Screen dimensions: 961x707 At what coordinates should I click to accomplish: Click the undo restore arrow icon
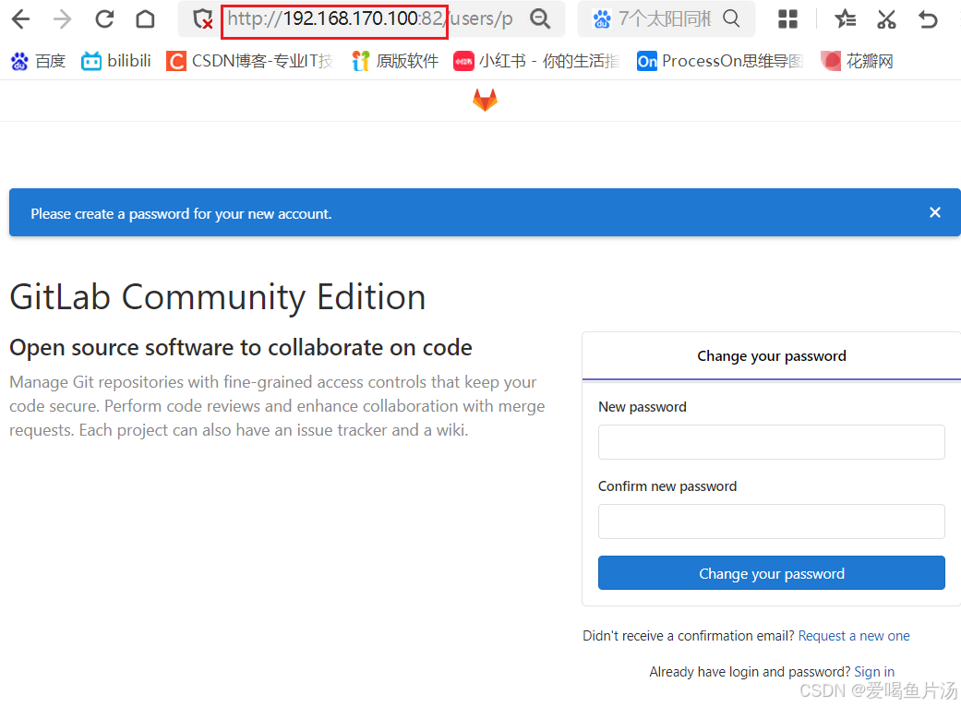coord(928,19)
